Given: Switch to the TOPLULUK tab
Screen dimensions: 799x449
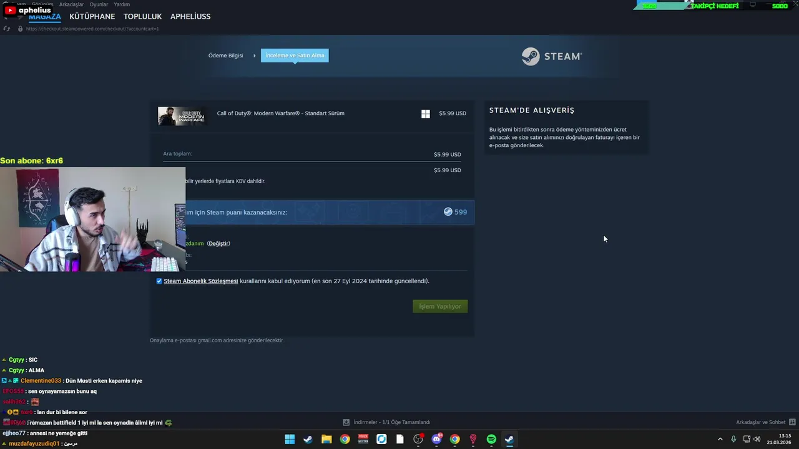Looking at the screenshot, I should coord(142,17).
